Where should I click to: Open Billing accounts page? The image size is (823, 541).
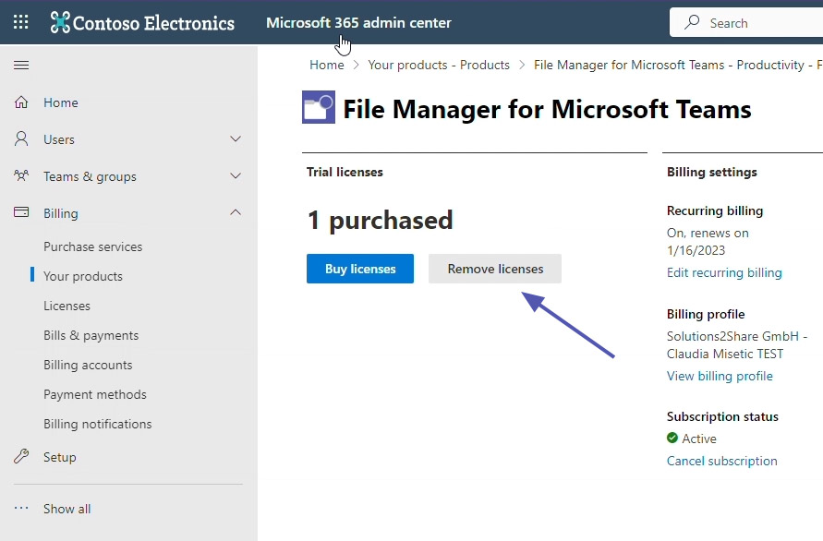(88, 365)
